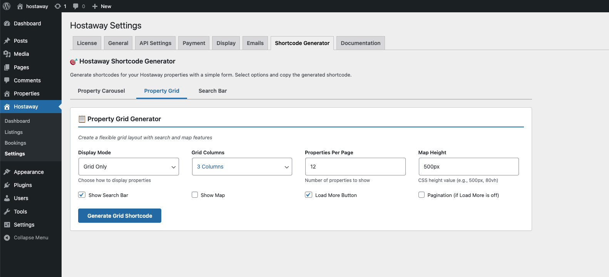609x277 pixels.
Task: Click the Hostaway Settings page heading
Action: [106, 25]
